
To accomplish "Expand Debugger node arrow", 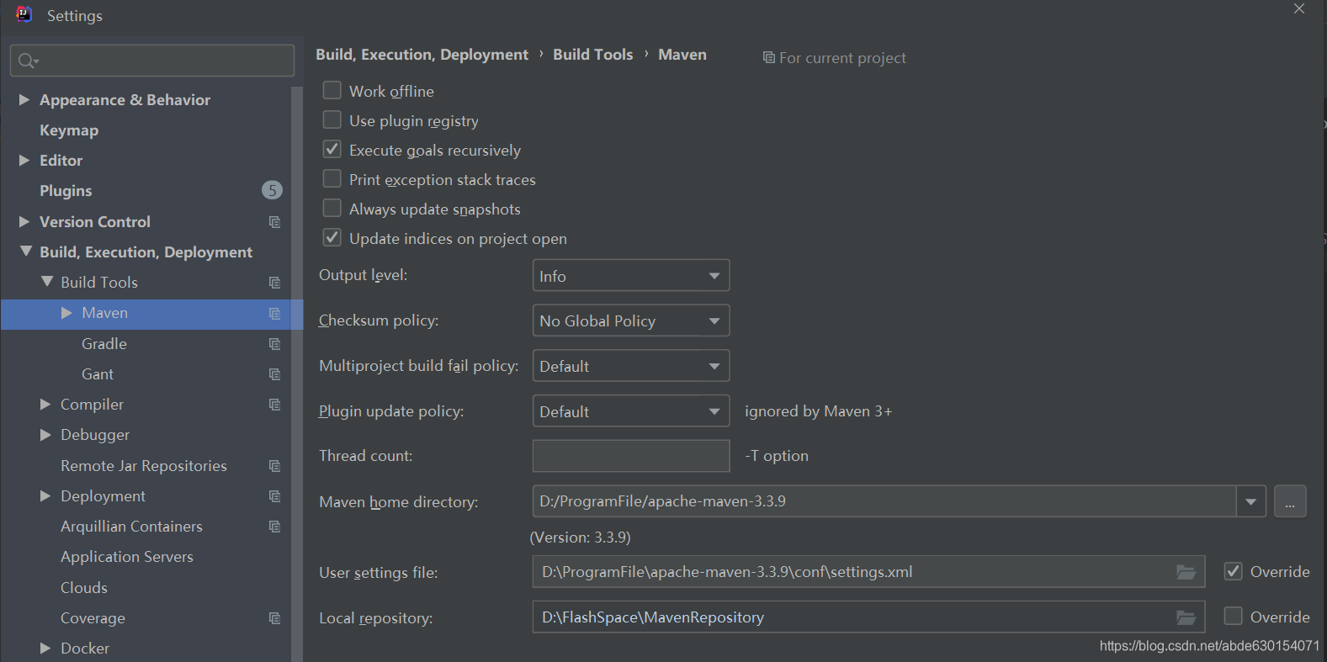I will pyautogui.click(x=45, y=435).
